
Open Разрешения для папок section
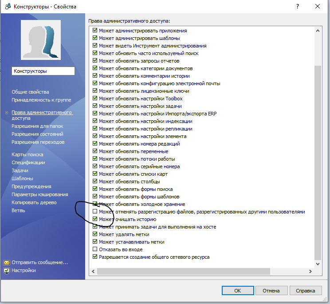37,126
